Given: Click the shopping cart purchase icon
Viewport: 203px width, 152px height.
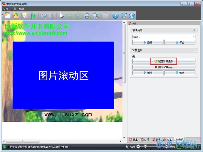Looking at the screenshot, I should click(124, 16).
